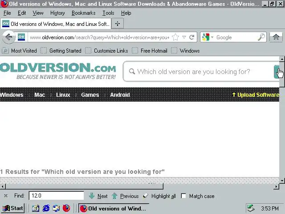The width and height of the screenshot is (285, 214).
Task: Open the Windows Start menu
Action: tap(13, 208)
